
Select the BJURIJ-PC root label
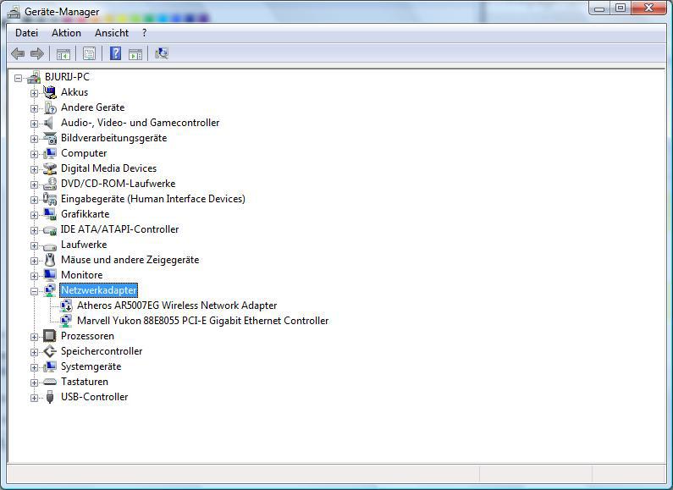coord(67,77)
